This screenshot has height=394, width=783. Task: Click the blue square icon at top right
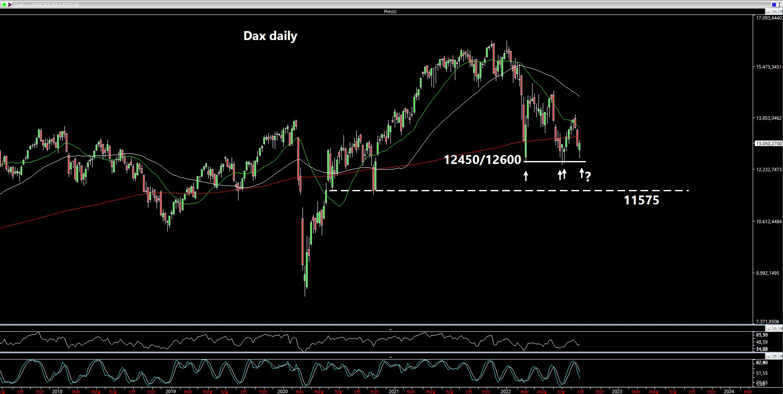[773, 5]
